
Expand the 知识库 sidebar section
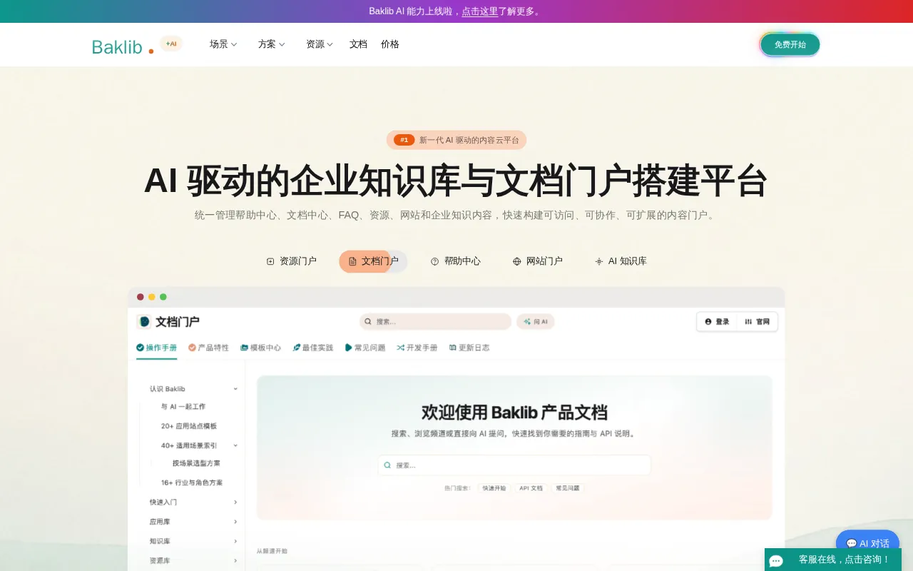tap(235, 541)
